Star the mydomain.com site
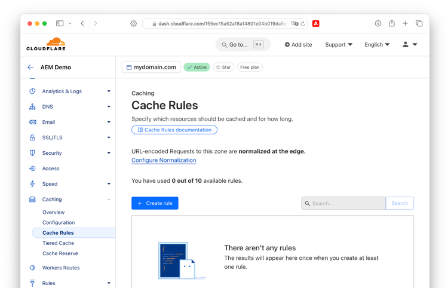The width and height of the screenshot is (448, 288). [x=223, y=67]
